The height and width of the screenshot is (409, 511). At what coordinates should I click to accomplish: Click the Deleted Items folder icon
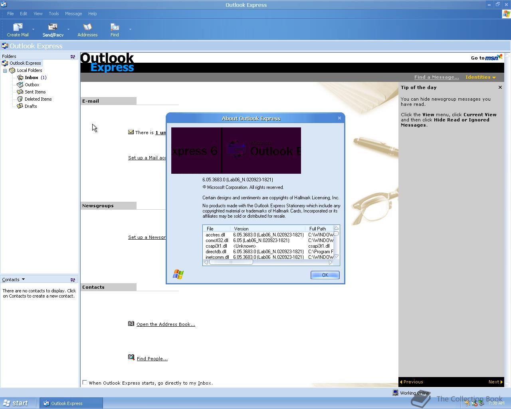tap(20, 99)
